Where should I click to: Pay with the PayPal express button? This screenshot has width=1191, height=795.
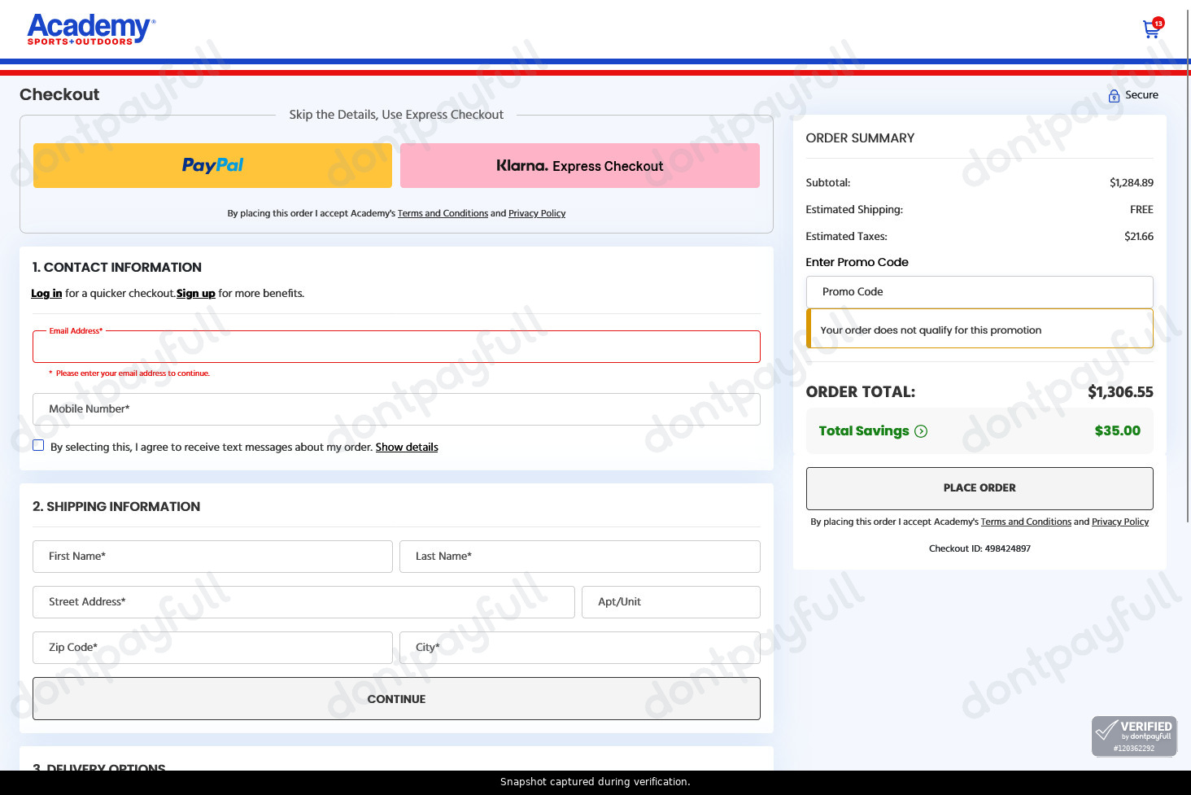[212, 165]
